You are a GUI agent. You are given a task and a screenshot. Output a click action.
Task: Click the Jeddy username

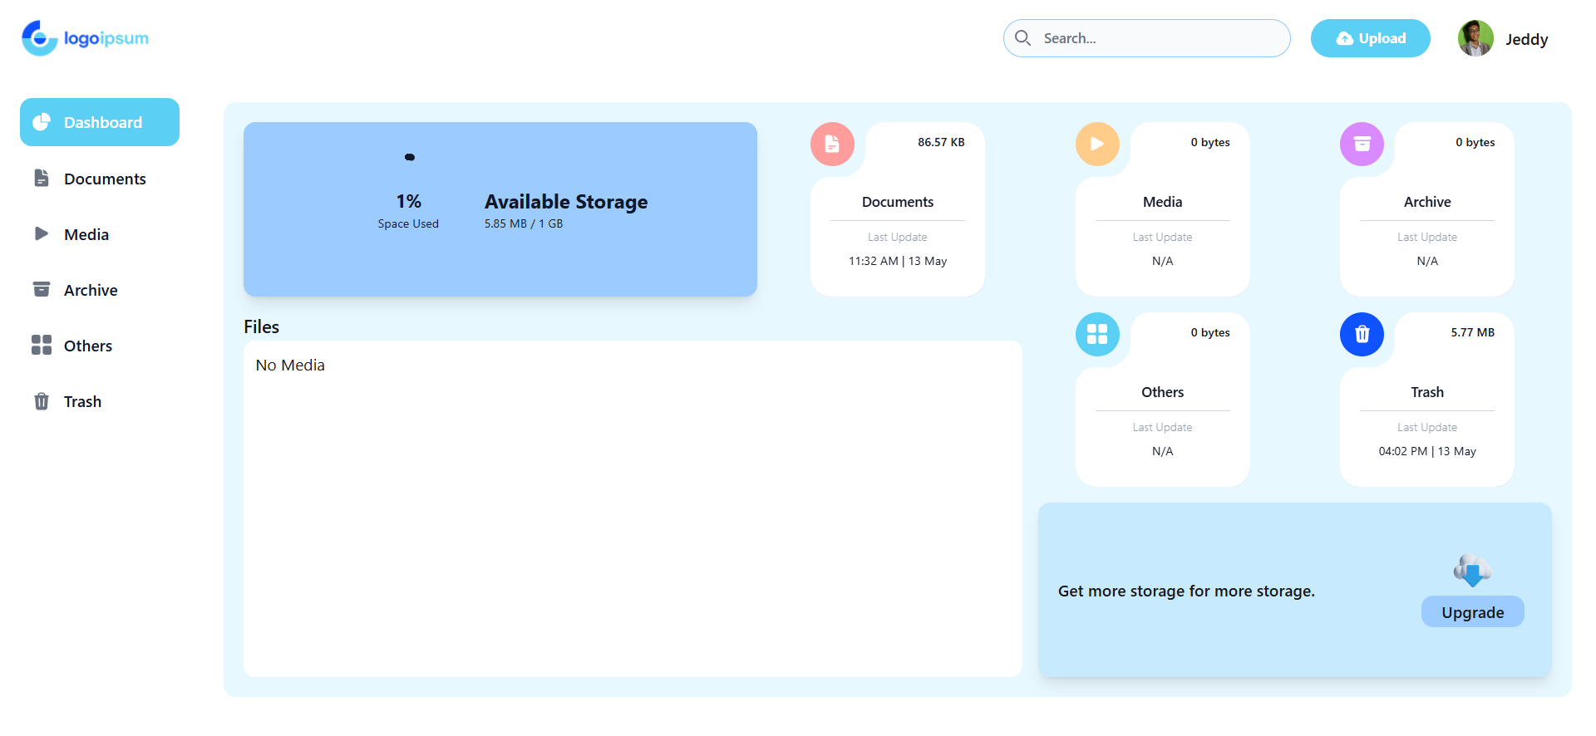click(1527, 39)
